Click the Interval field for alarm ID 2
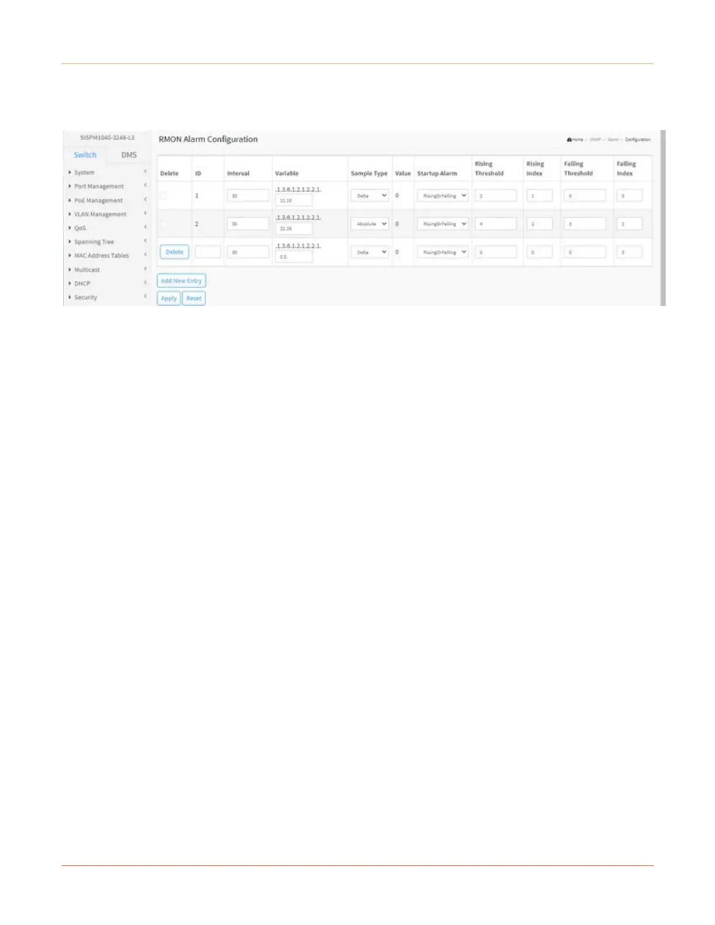 click(x=248, y=224)
